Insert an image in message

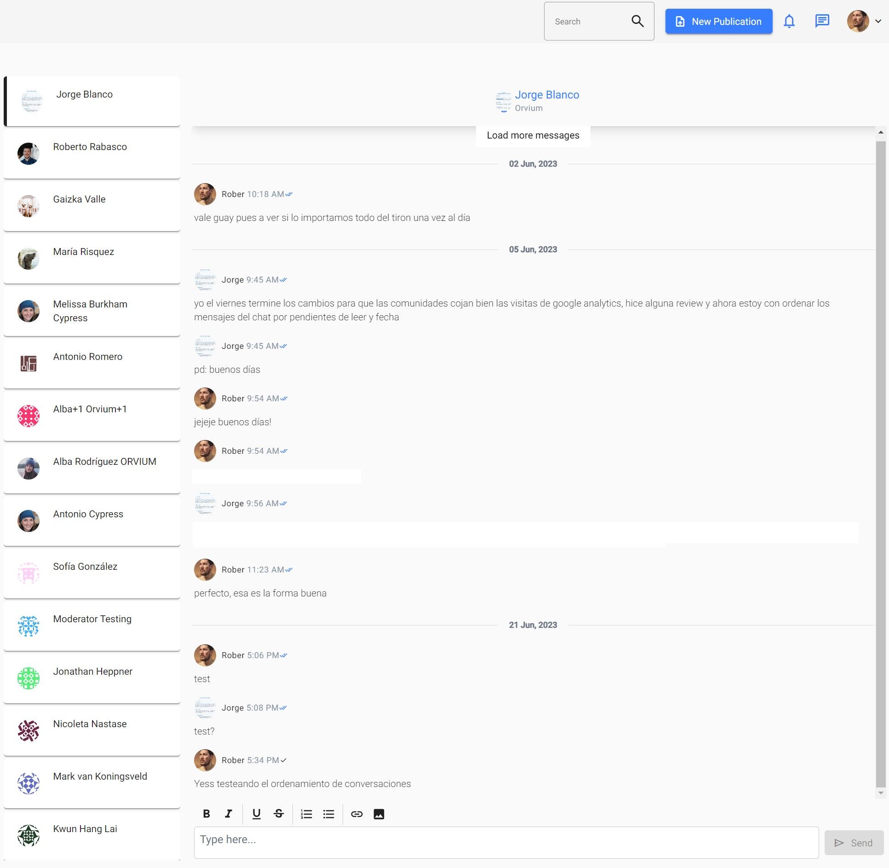pos(379,814)
